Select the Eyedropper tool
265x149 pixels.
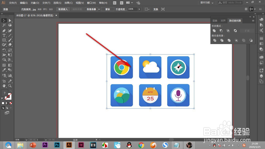point(4,70)
